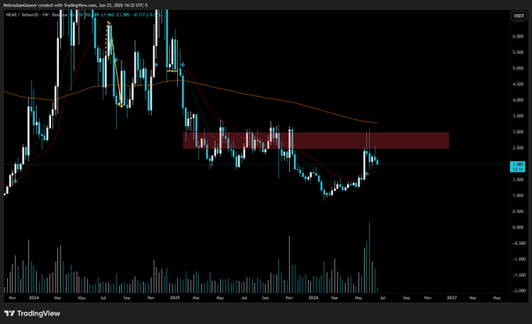Click the 4.000 price axis label
Viewport: 532px width, 324px height.
click(x=518, y=100)
